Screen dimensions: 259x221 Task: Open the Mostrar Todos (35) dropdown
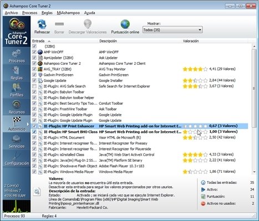pos(172,30)
